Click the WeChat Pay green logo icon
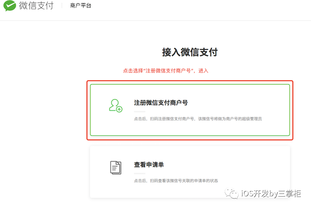 [10, 6]
